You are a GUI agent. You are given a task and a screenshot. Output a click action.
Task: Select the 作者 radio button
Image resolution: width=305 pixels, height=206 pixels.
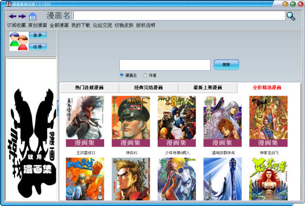[x=145, y=75]
